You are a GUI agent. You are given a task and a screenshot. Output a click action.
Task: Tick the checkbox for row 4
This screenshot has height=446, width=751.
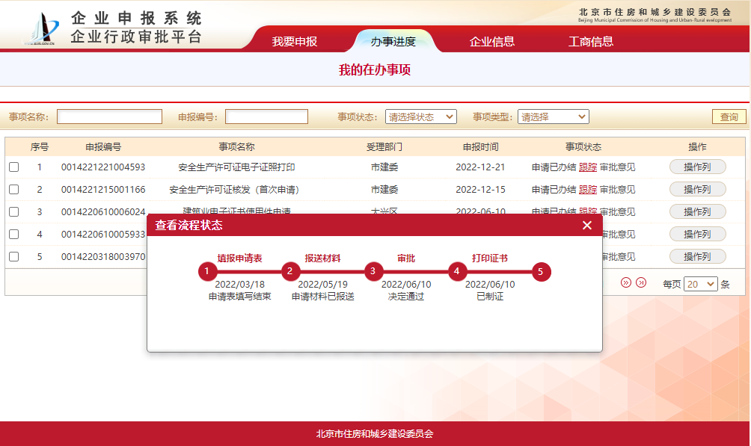13,235
